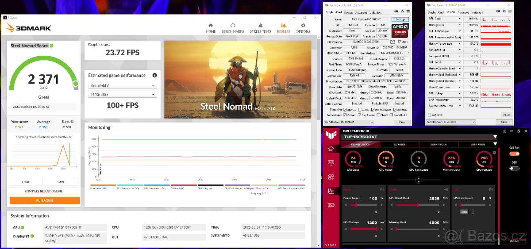Open GPU Tweak III settings gear
This screenshot has width=531, height=249.
coord(504,131)
